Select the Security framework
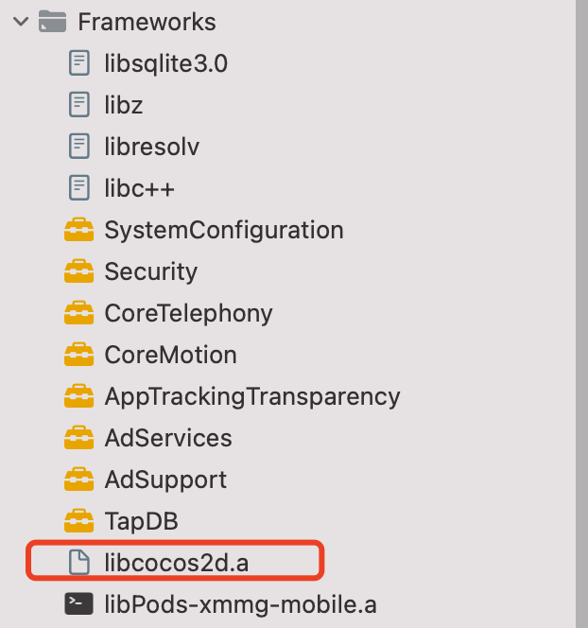This screenshot has height=628, width=588. [x=151, y=271]
